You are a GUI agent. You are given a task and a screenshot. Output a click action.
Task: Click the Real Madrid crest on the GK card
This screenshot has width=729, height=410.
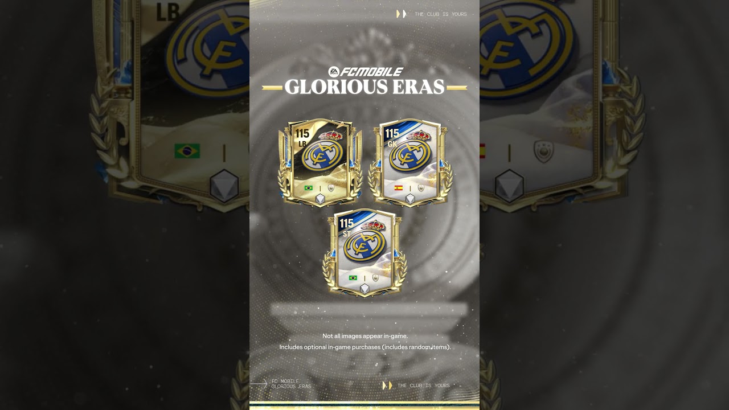(411, 154)
